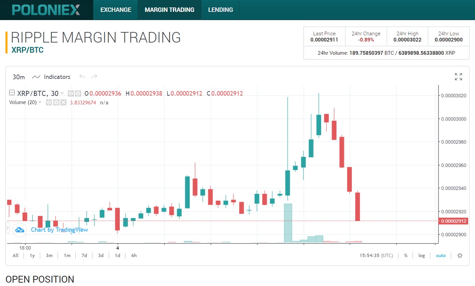The height and width of the screenshot is (286, 475).
Task: Set chart range to 1m
Action: (67, 255)
